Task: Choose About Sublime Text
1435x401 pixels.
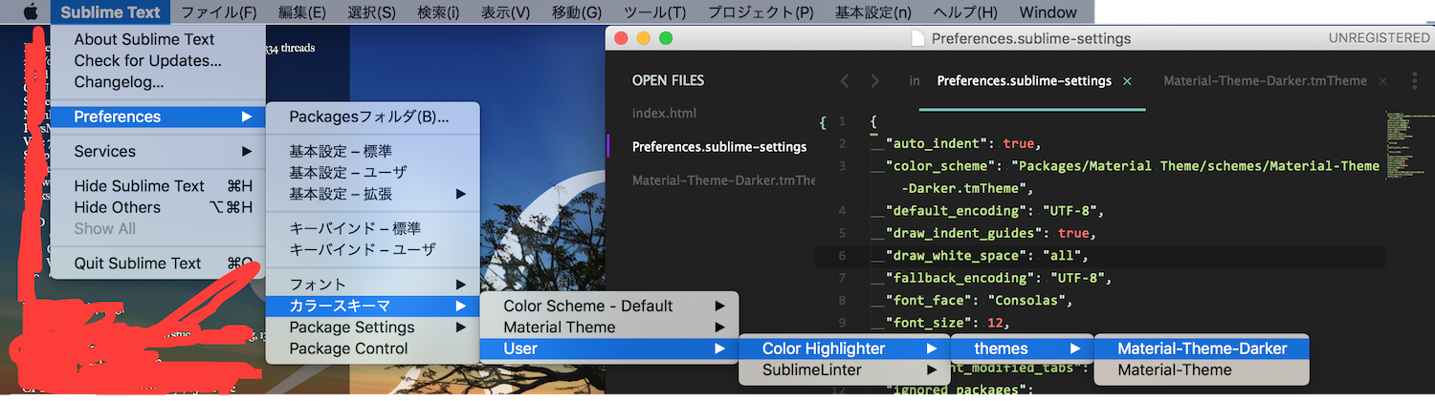Action: point(158,39)
